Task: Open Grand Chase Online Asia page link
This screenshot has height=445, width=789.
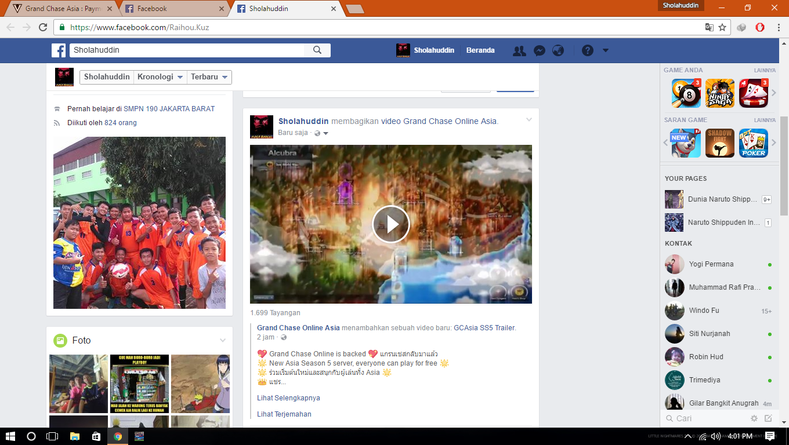Action: [298, 328]
